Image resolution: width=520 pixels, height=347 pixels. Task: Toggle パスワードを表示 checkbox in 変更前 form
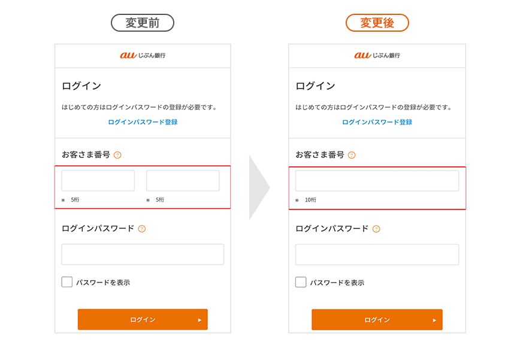tap(67, 282)
